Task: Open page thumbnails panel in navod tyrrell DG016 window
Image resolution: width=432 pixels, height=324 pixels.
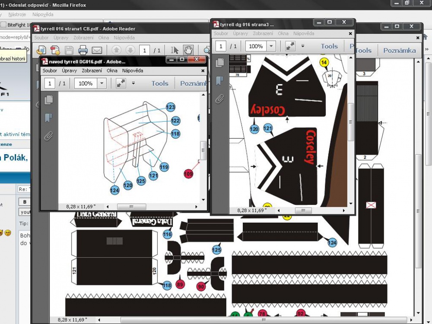Action: pos(49,100)
